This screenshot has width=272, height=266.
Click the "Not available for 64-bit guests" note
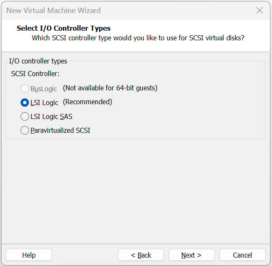pyautogui.click(x=110, y=88)
